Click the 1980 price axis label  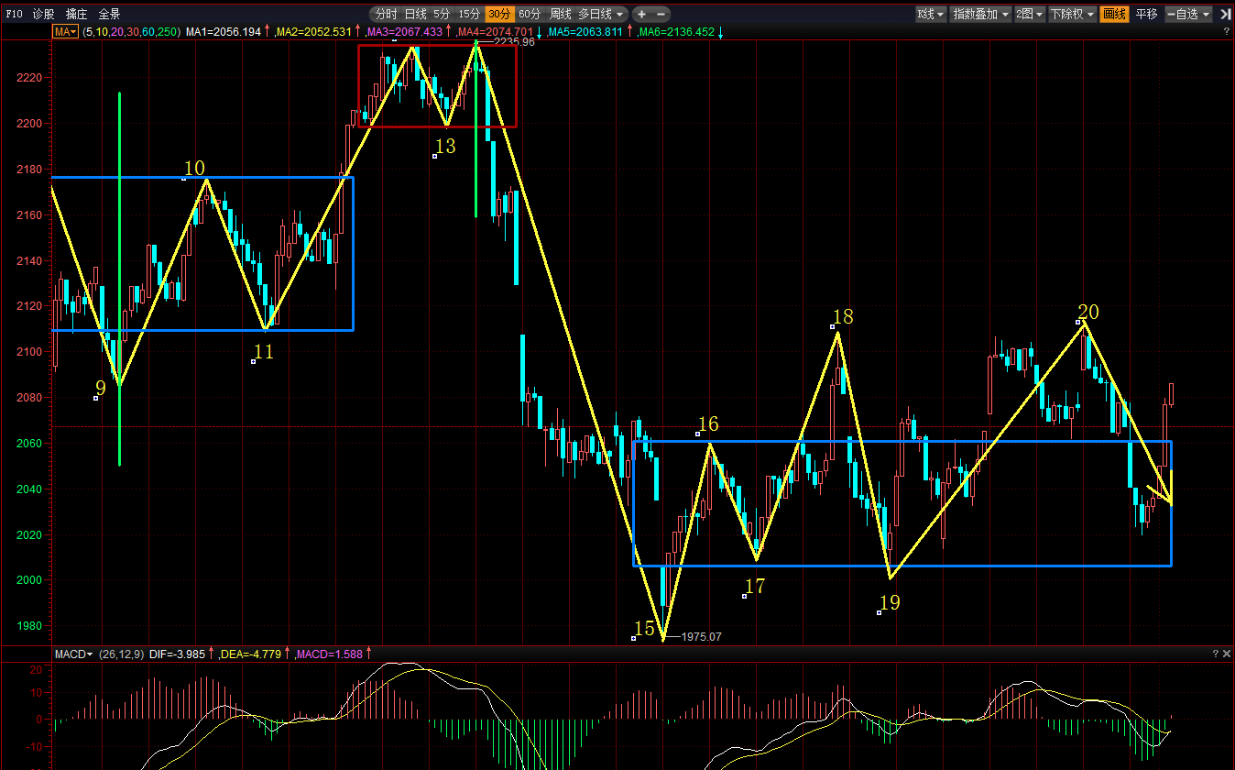click(x=28, y=626)
